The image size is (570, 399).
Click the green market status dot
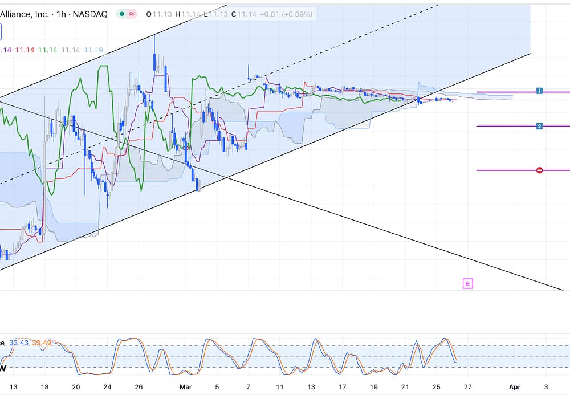tap(121, 14)
